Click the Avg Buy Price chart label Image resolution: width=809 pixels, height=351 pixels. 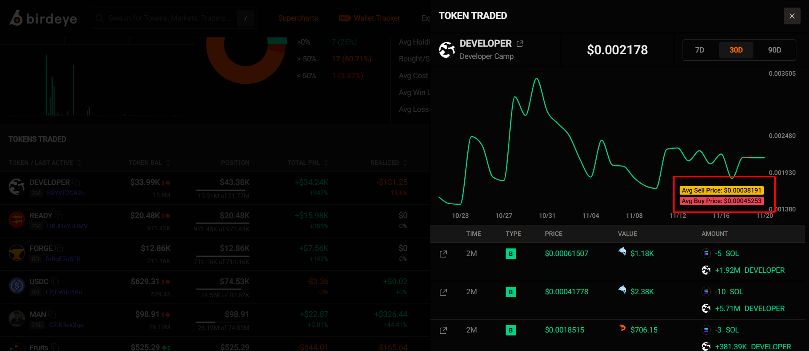(721, 201)
